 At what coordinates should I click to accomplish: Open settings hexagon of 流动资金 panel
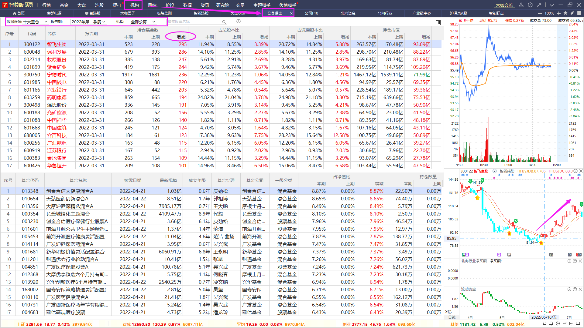(x=569, y=289)
